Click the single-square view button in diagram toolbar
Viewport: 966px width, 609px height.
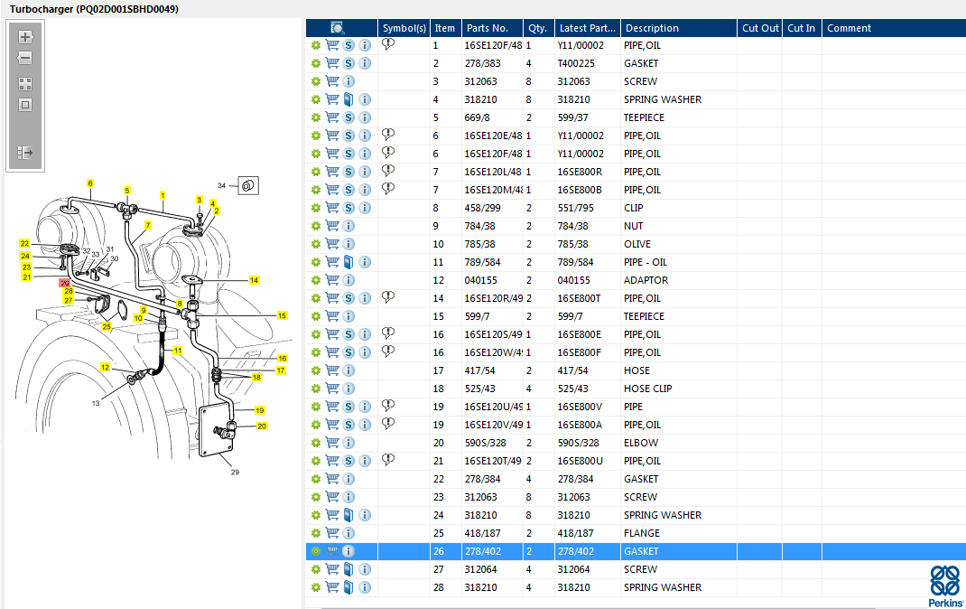coord(25,105)
